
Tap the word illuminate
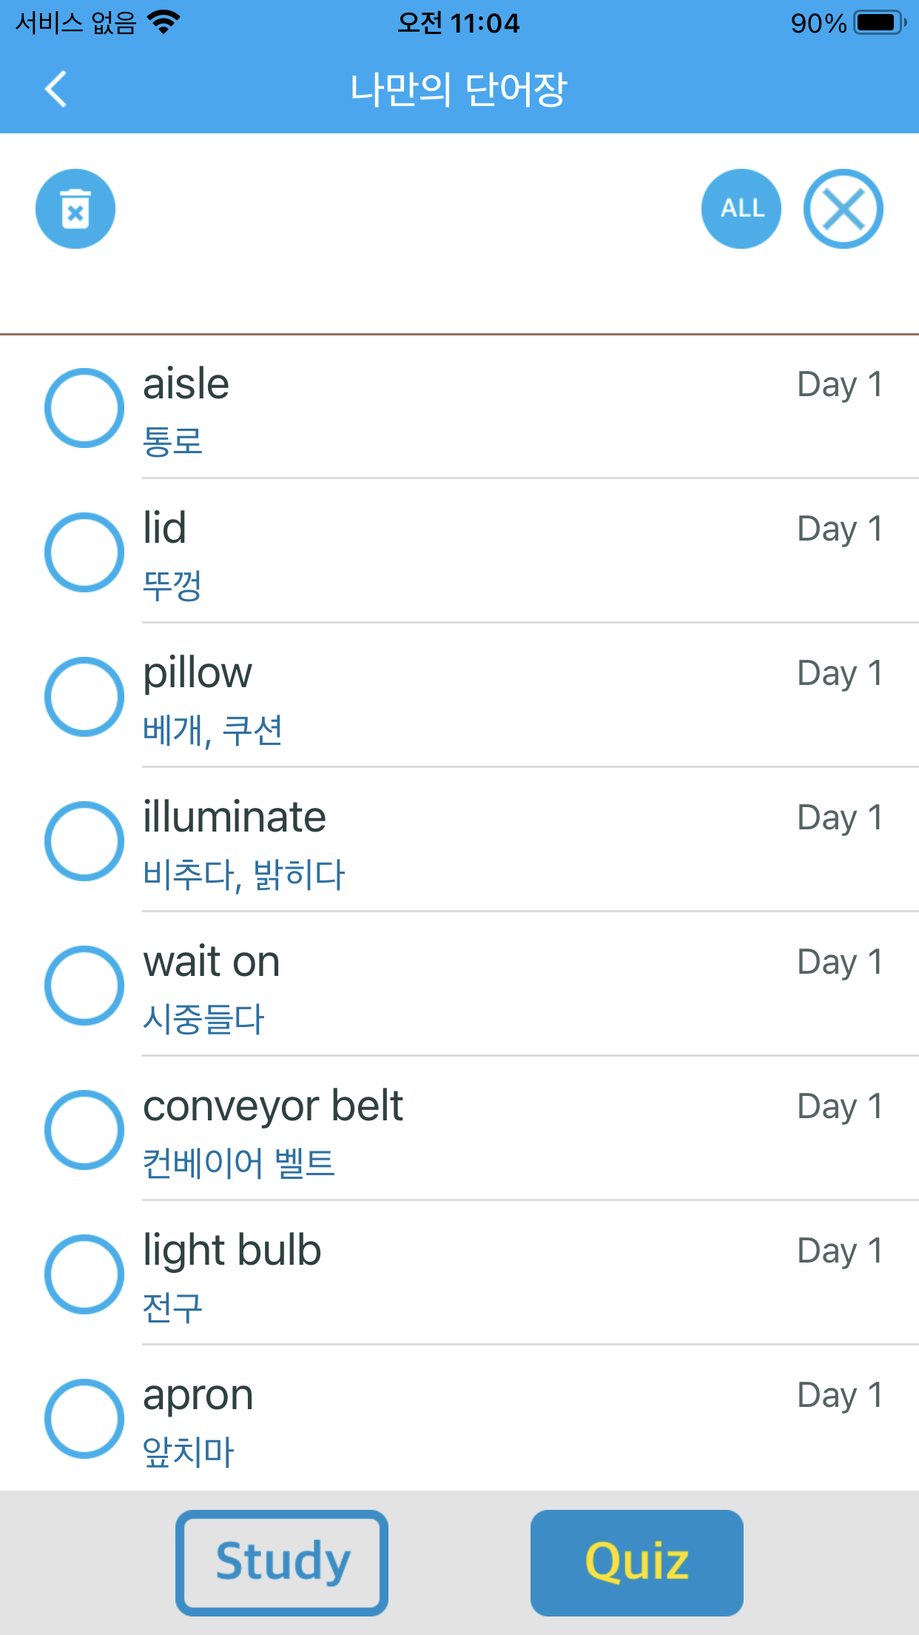(235, 817)
